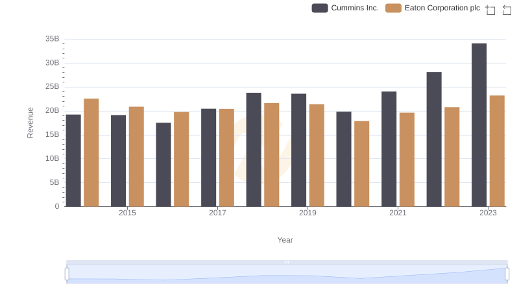This screenshot has width=519, height=299.
Task: Click the 5B y-axis label
Action: tap(54, 182)
